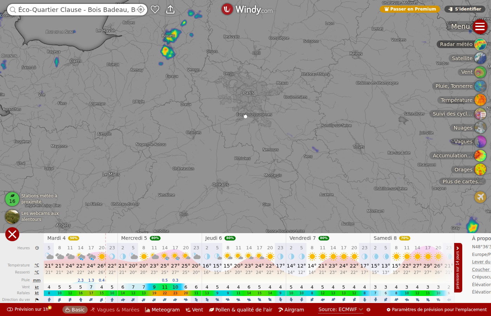Screen dimensions: 491x316
Task: Toggle gusts Rafales unit kt
Action: [37, 293]
